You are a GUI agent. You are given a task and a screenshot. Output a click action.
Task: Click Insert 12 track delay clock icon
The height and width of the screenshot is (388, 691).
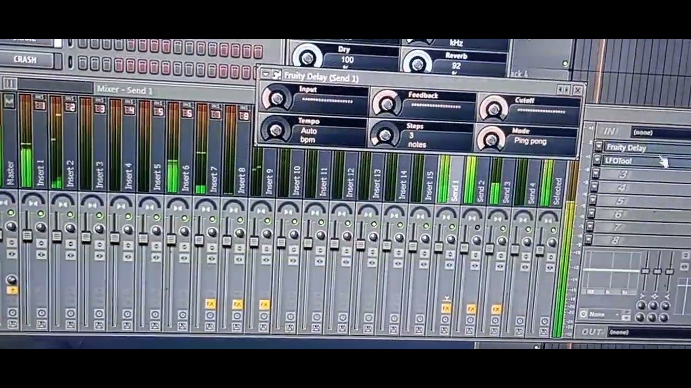pos(342,317)
